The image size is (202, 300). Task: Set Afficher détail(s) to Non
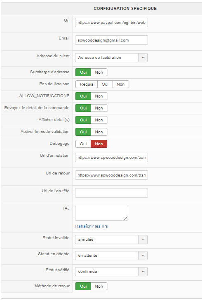[x=99, y=120]
